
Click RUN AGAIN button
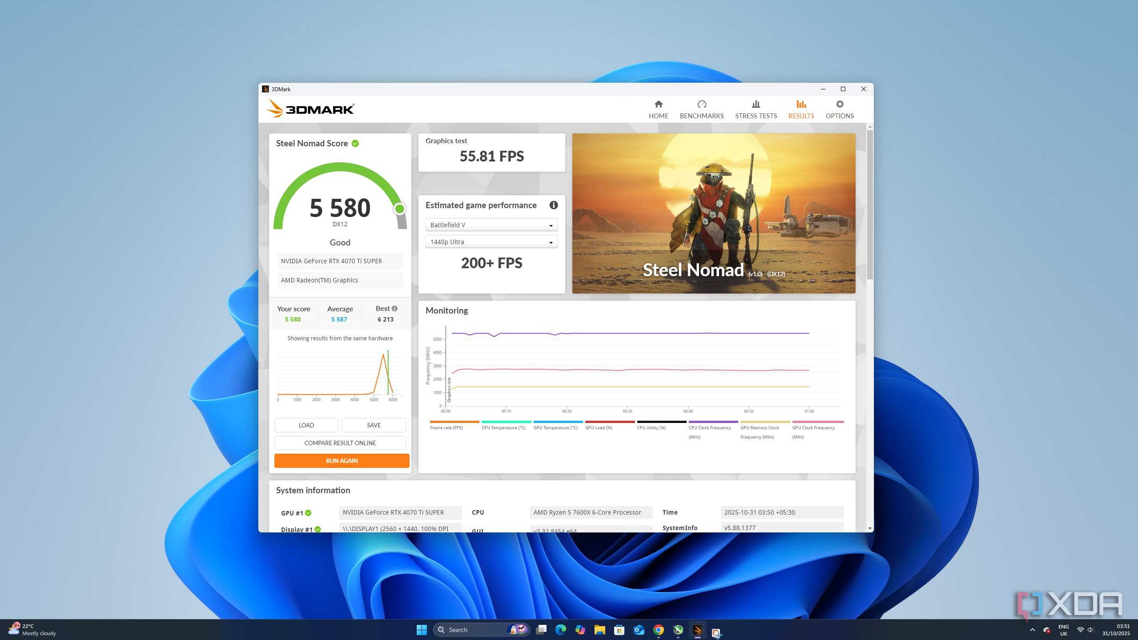pyautogui.click(x=342, y=460)
